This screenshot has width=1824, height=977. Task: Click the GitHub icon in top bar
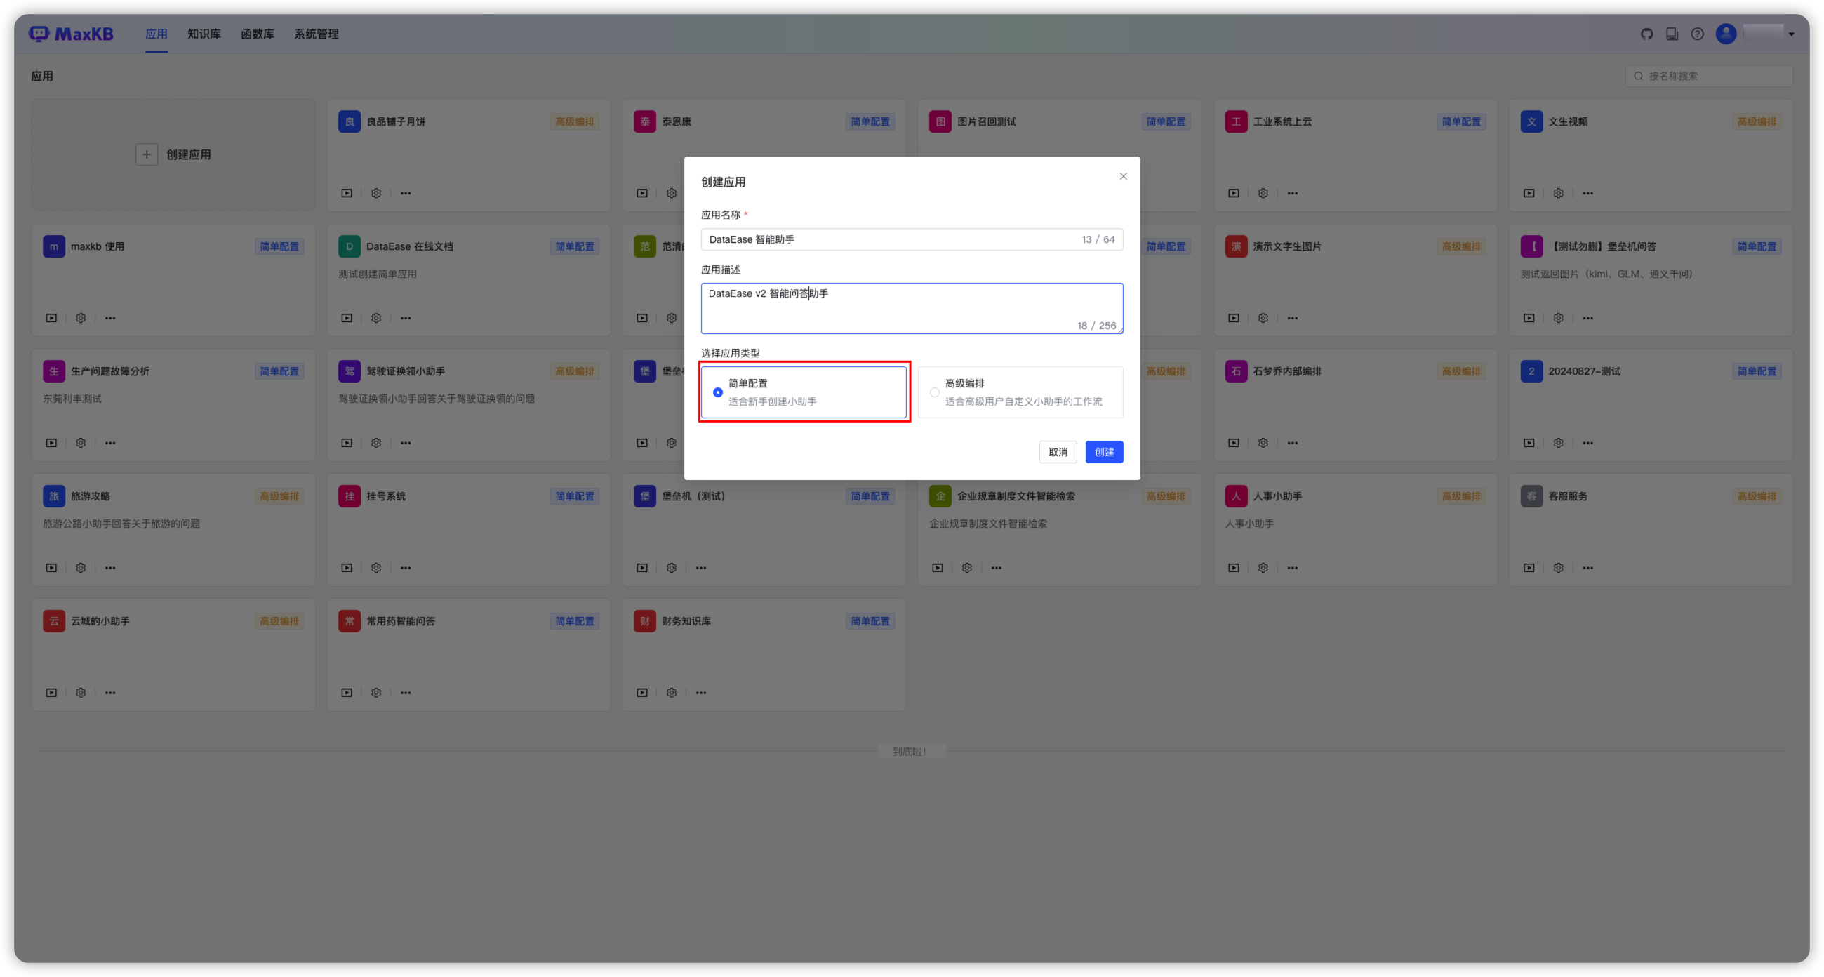pyautogui.click(x=1646, y=34)
